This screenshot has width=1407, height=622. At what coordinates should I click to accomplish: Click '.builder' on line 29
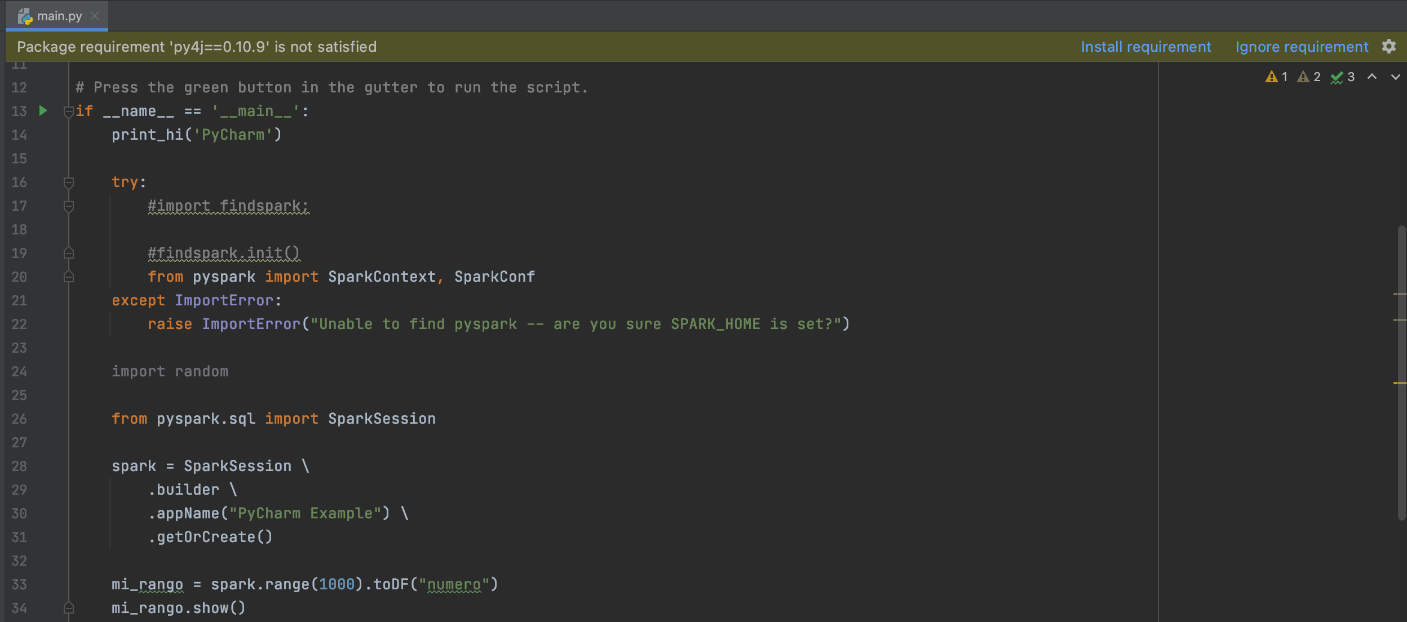pos(183,490)
